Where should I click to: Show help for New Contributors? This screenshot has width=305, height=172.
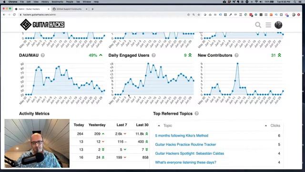pos(236,55)
